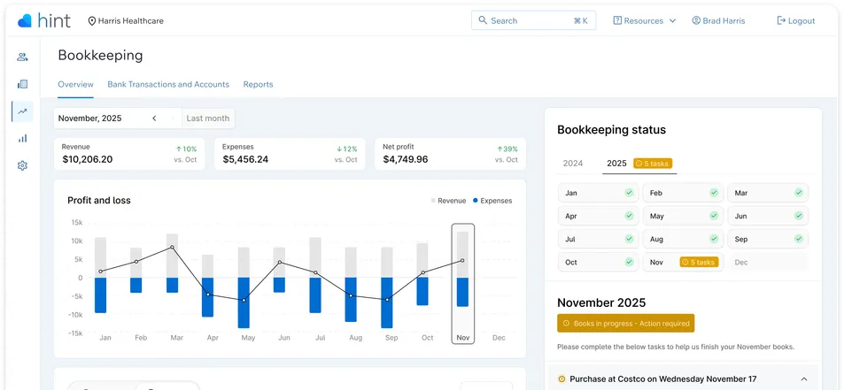The width and height of the screenshot is (844, 390).
Task: Toggle the Expenses legend swatch
Action: pyautogui.click(x=476, y=201)
